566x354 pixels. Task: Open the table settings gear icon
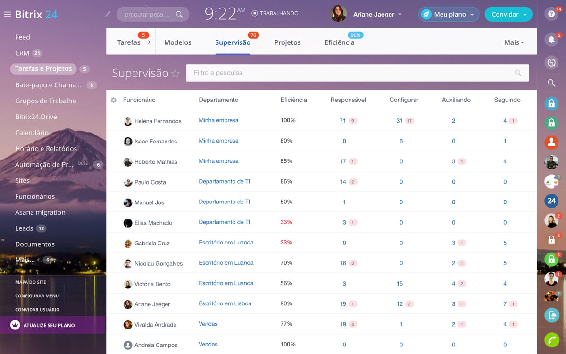click(x=113, y=100)
